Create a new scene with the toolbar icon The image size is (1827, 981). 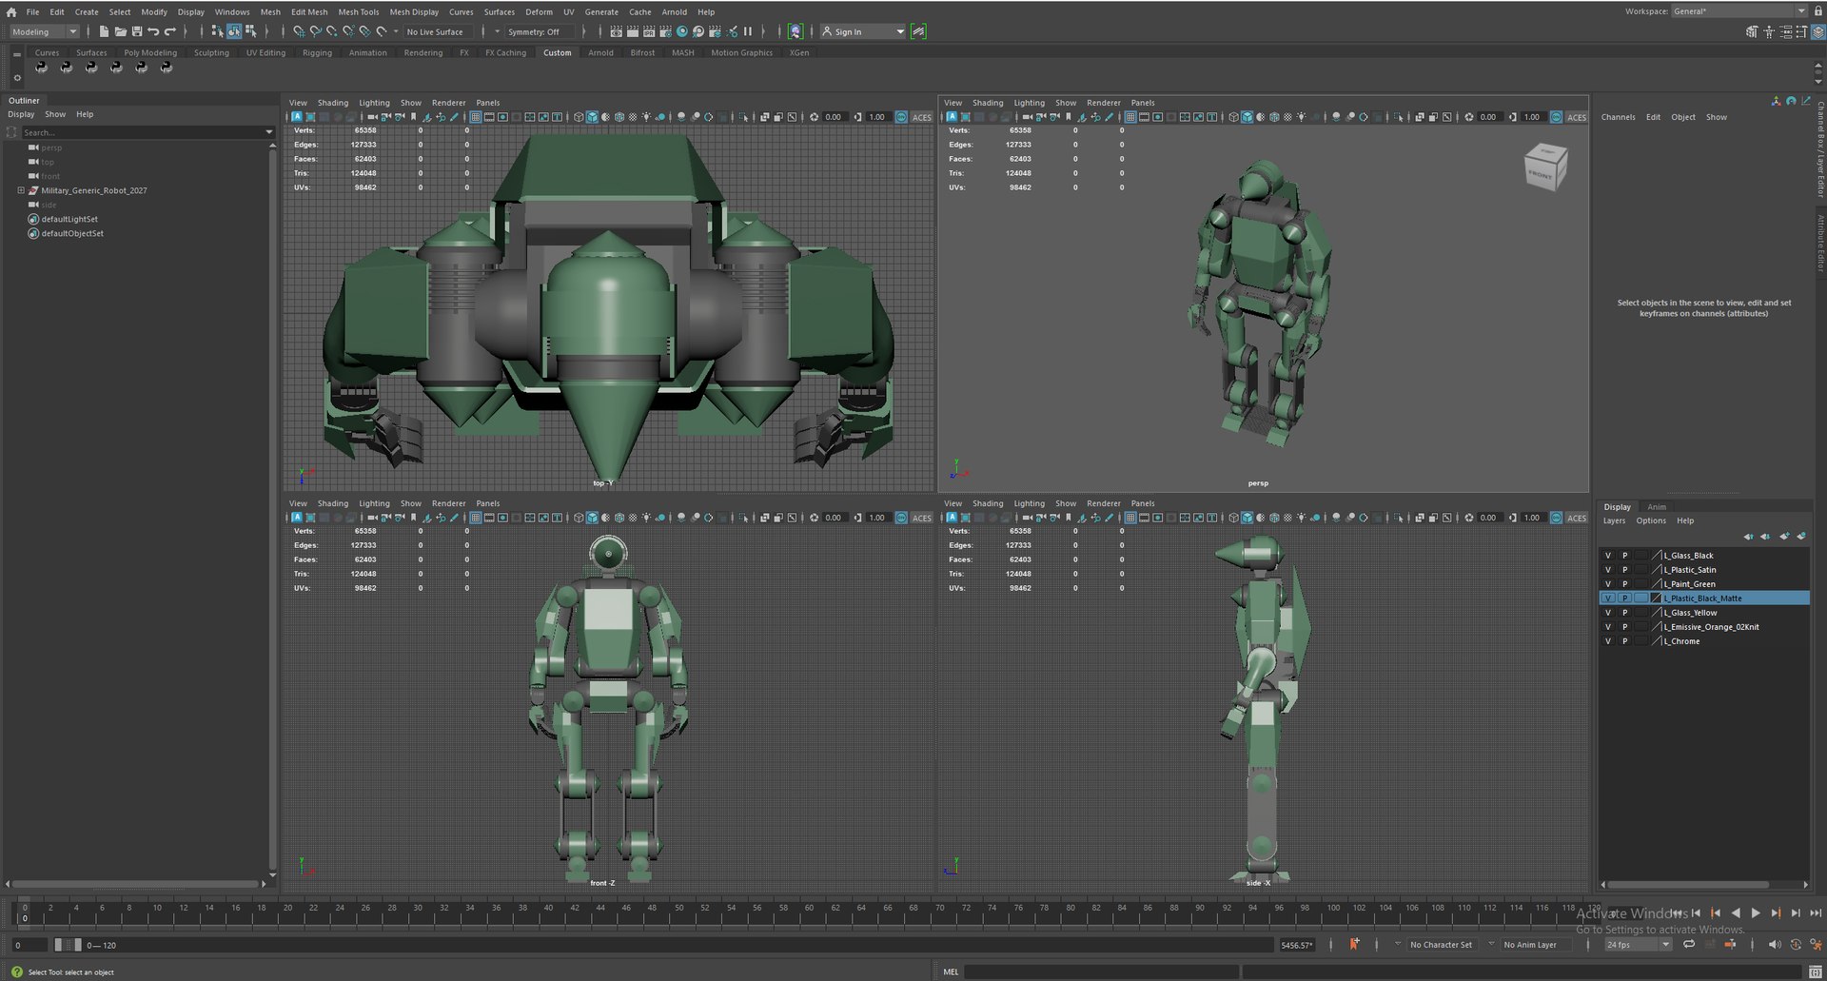point(104,31)
